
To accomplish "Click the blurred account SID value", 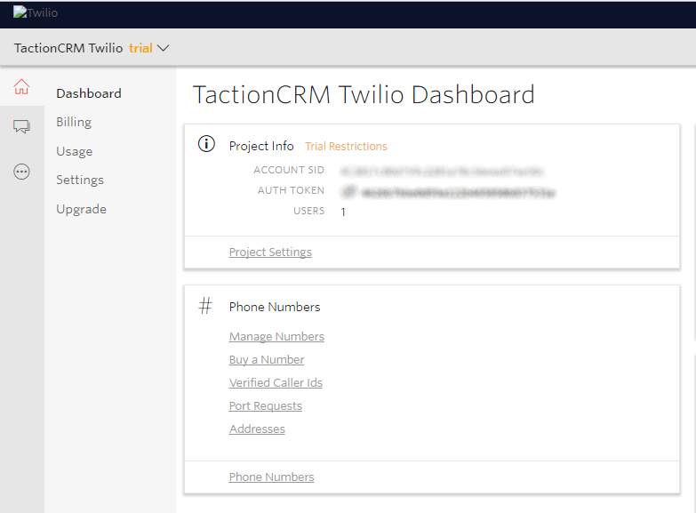I will (441, 171).
